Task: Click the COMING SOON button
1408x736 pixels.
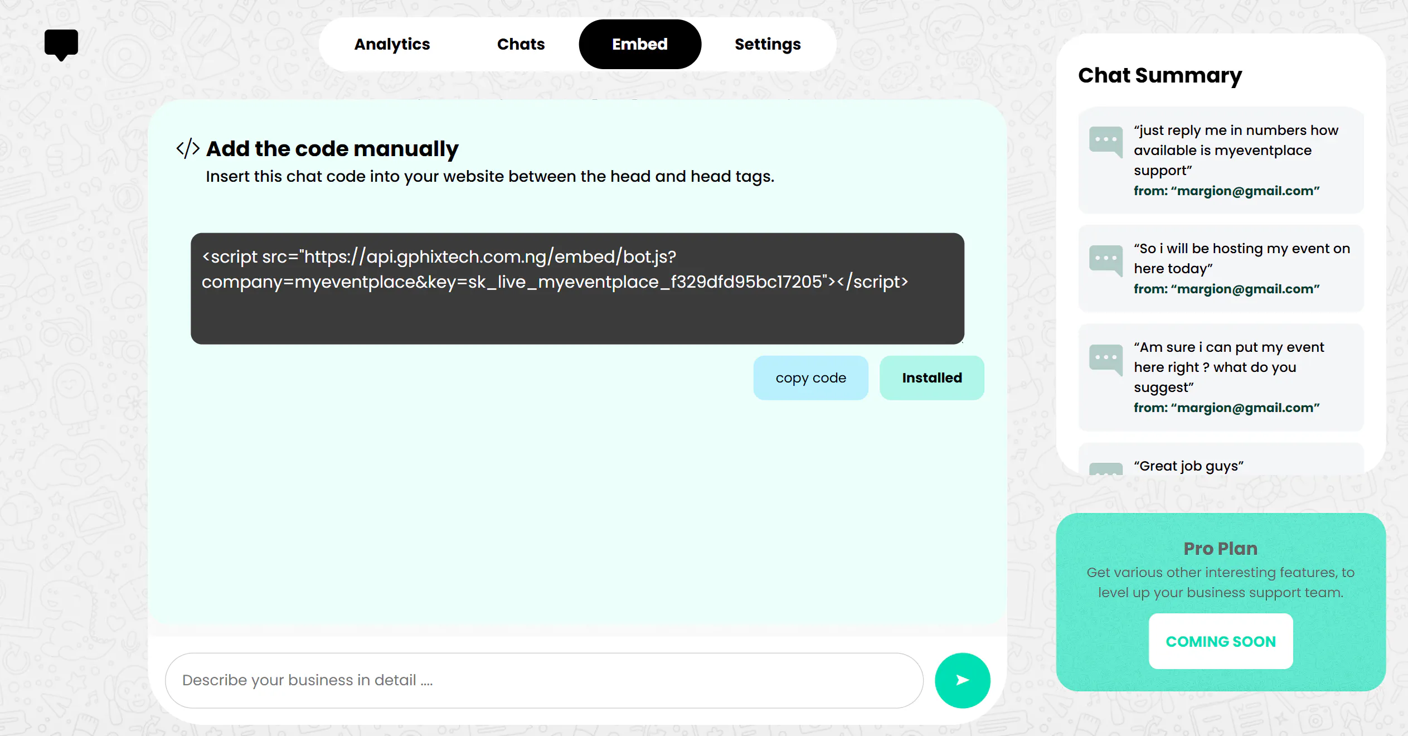Action: (1221, 641)
